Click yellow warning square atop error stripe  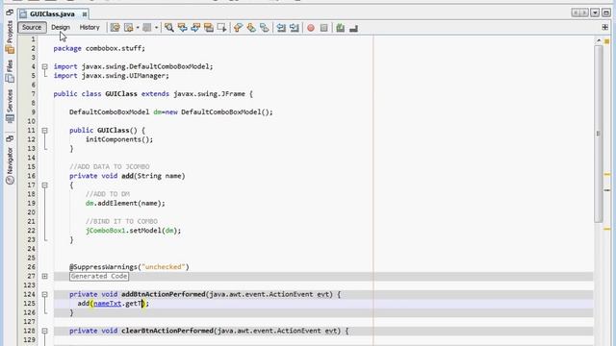607,41
